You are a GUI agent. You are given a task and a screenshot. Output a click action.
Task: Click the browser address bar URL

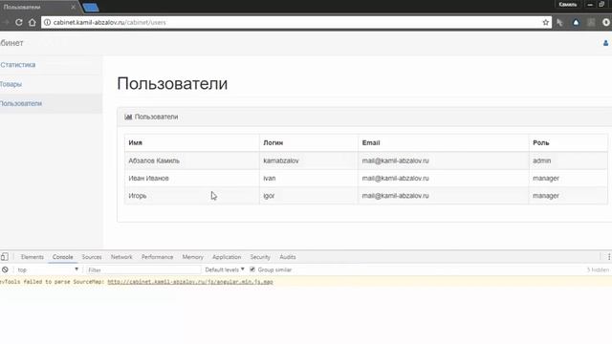109,22
